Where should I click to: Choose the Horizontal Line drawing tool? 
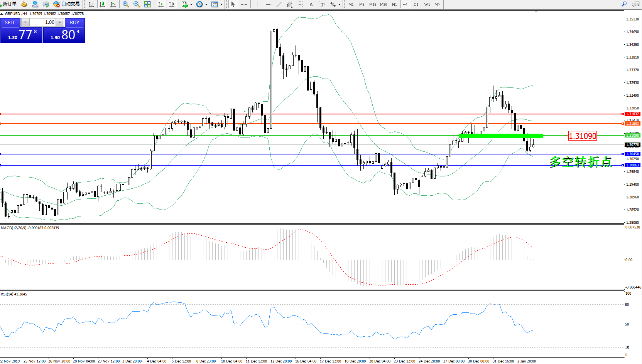[268, 4]
